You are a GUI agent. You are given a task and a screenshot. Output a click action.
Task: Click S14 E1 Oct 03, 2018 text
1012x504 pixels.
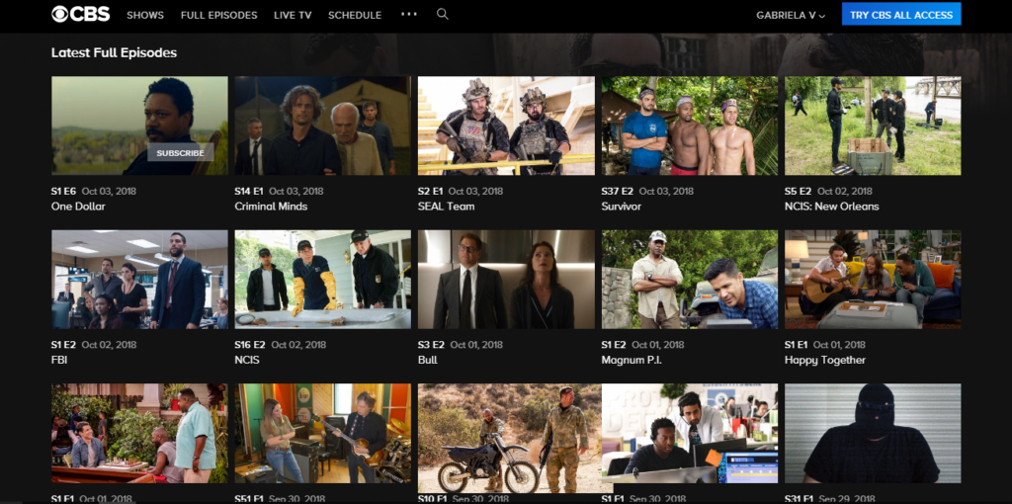pos(280,191)
